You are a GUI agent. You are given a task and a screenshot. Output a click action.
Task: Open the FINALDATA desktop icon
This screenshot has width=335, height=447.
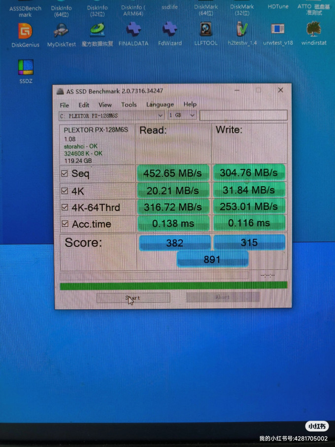133,32
